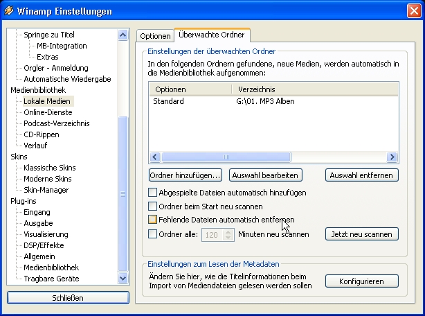Click the 120 minutes input field

212,235
